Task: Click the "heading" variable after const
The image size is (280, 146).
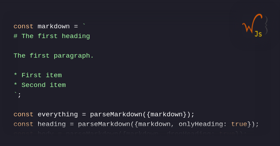Action: tap(51, 124)
